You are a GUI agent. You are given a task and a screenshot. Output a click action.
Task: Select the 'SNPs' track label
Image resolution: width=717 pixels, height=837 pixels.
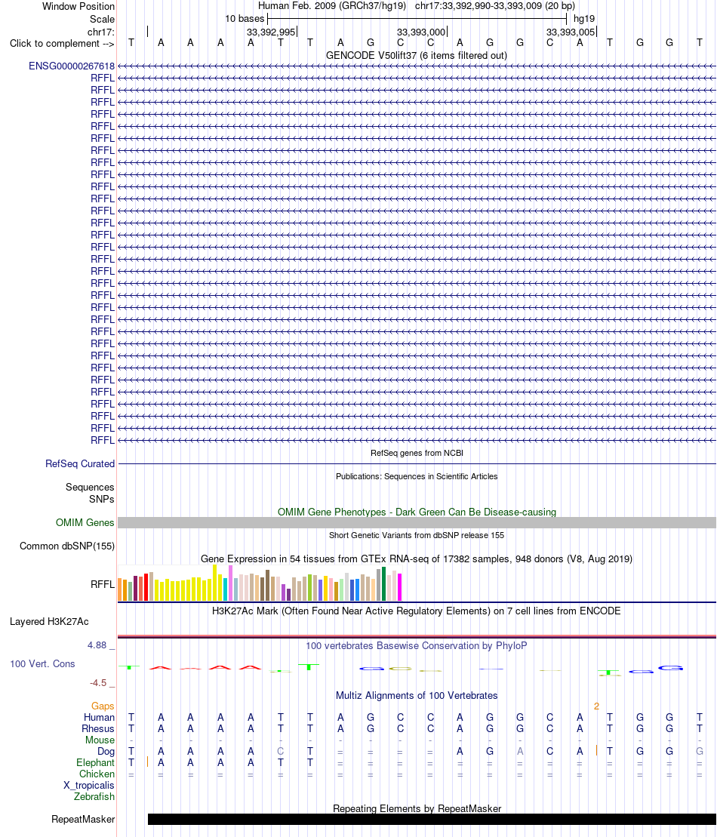pyautogui.click(x=101, y=499)
